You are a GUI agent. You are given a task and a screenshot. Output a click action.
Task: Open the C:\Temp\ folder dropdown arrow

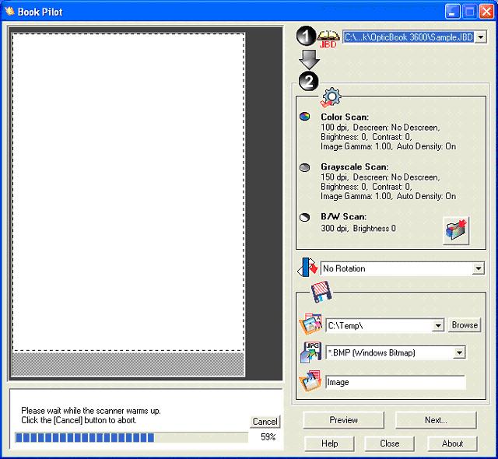point(438,325)
